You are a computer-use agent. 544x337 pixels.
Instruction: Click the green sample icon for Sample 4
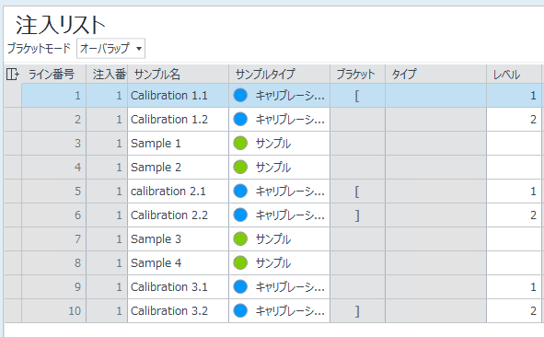click(x=240, y=262)
